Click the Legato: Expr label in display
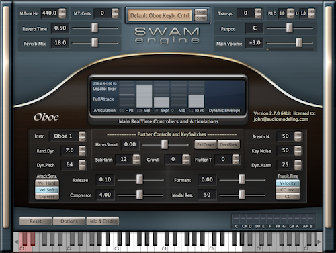This screenshot has height=253, width=336. tap(105, 89)
